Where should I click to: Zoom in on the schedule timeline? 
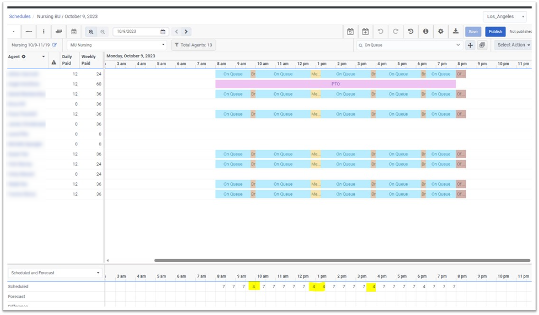(91, 32)
